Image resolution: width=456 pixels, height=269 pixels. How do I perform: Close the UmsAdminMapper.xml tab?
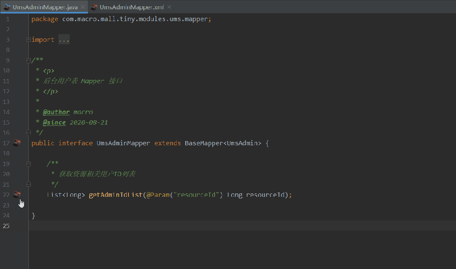(169, 7)
